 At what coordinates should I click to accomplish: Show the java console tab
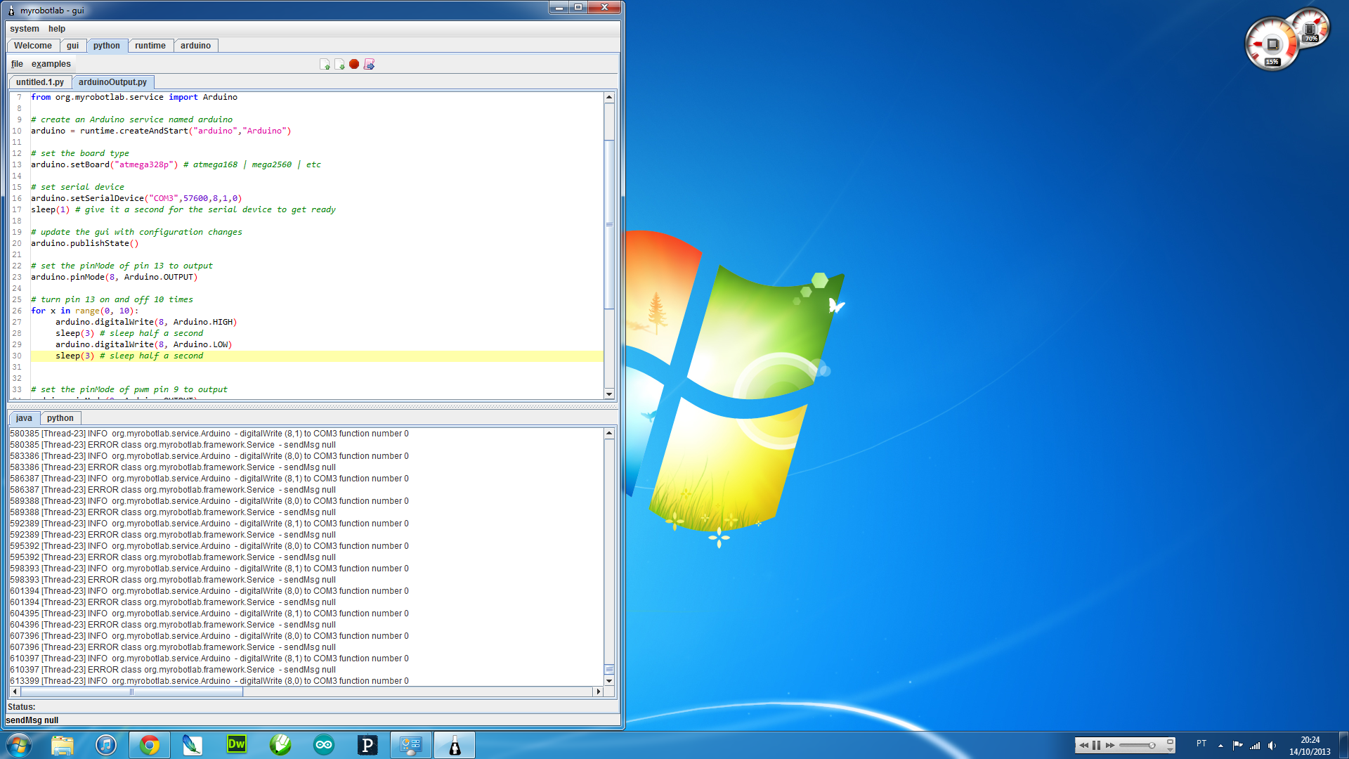[24, 418]
